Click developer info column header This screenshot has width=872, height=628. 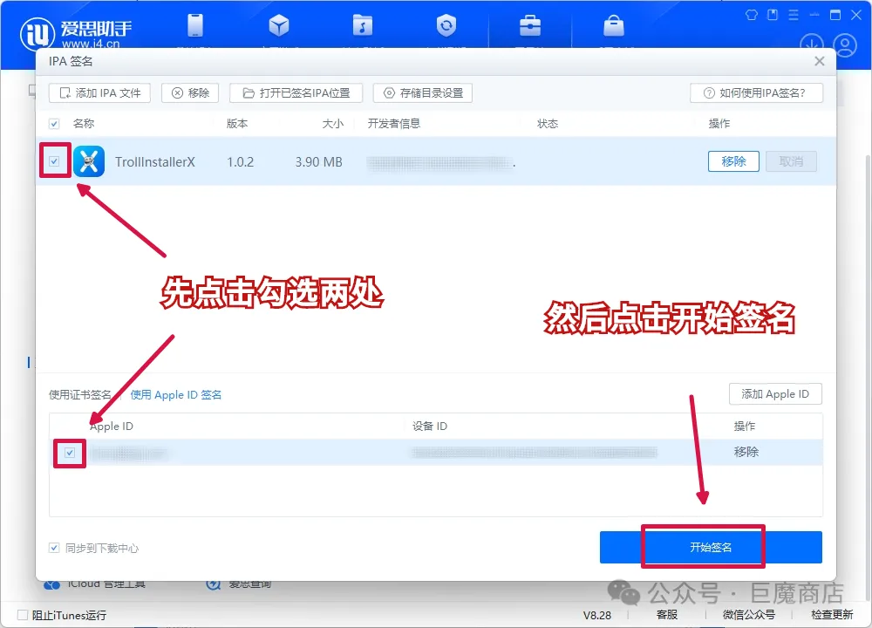pyautogui.click(x=394, y=124)
